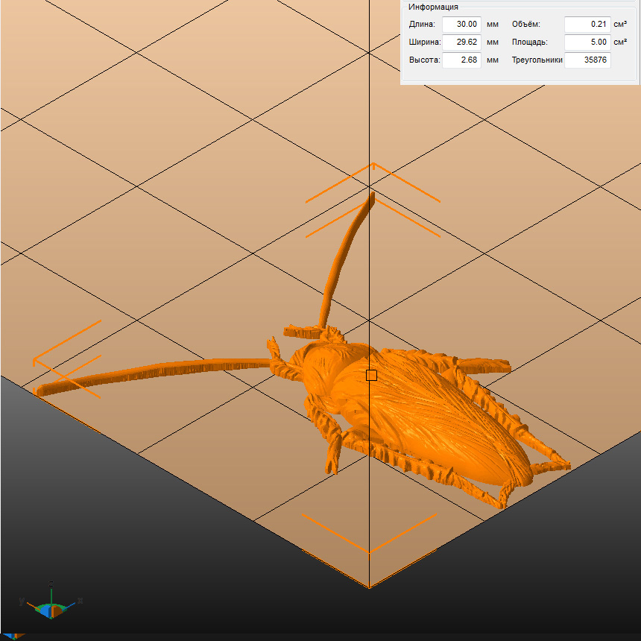
Task: Click the Объём label
Action: coord(525,24)
